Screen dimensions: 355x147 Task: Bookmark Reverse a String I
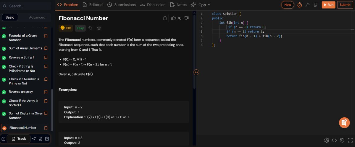pyautogui.click(x=46, y=57)
